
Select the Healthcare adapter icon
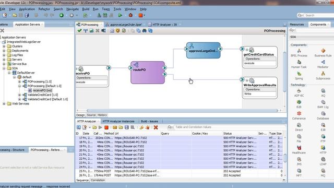tap(299, 148)
